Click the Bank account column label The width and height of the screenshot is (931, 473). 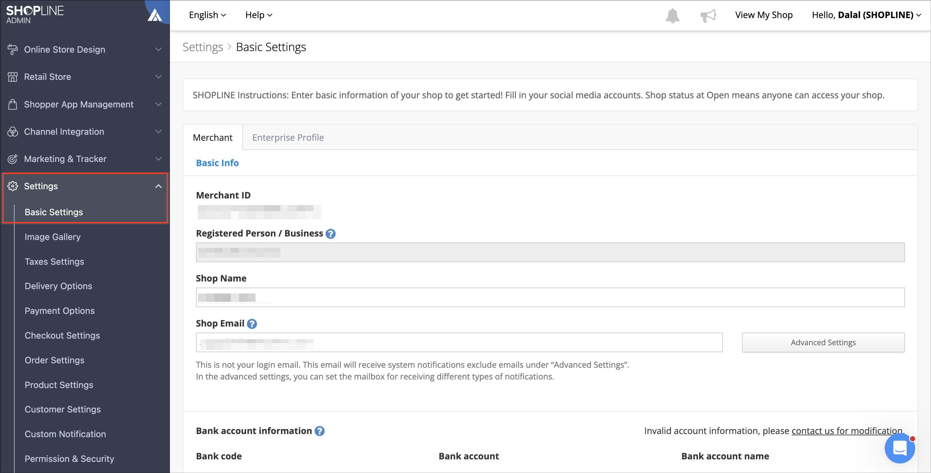[468, 457]
